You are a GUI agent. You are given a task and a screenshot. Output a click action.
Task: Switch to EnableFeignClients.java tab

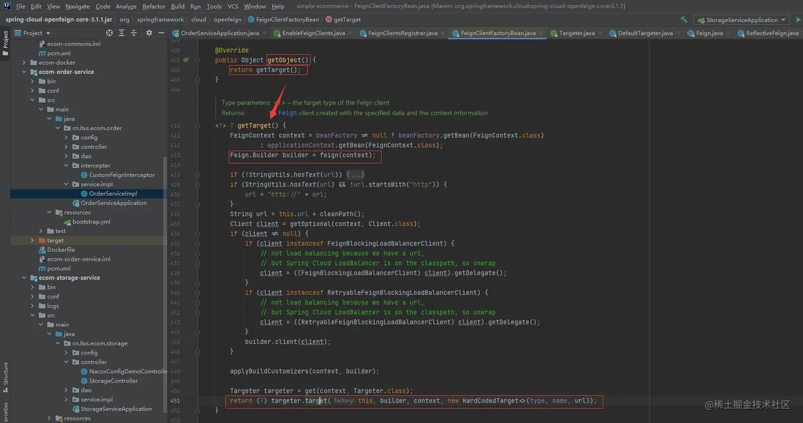(x=313, y=33)
